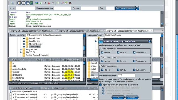178x100 pixels.
Task: Click the Числовое значение field showing 777
Action: (x=127, y=75)
